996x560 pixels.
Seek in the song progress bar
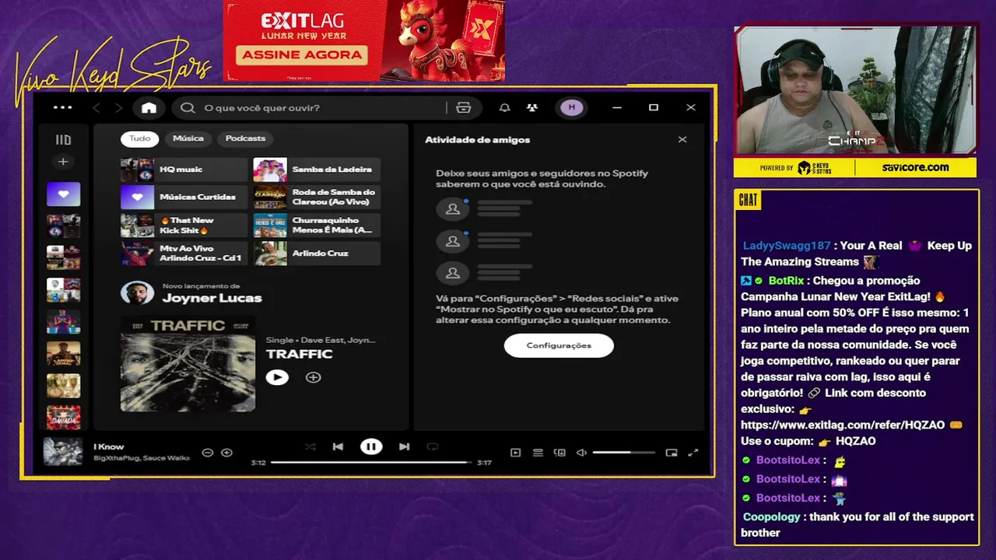pyautogui.click(x=371, y=462)
